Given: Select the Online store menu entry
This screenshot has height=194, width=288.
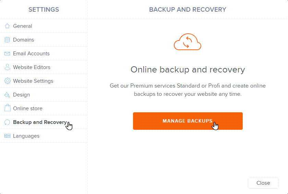Looking at the screenshot, I should tap(28, 109).
